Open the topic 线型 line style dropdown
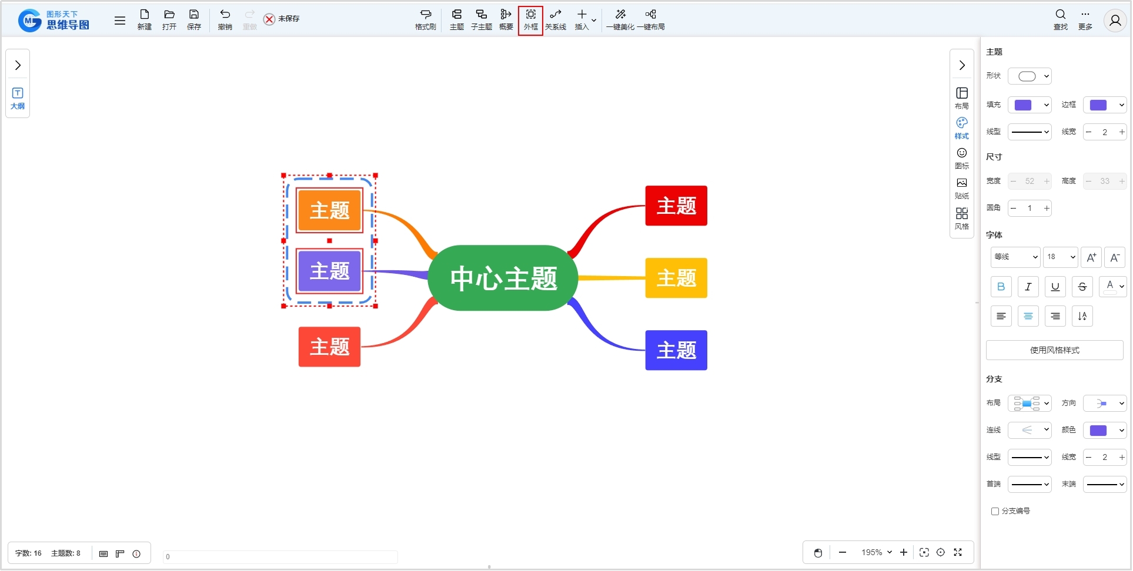The width and height of the screenshot is (1133, 571). [x=1030, y=132]
